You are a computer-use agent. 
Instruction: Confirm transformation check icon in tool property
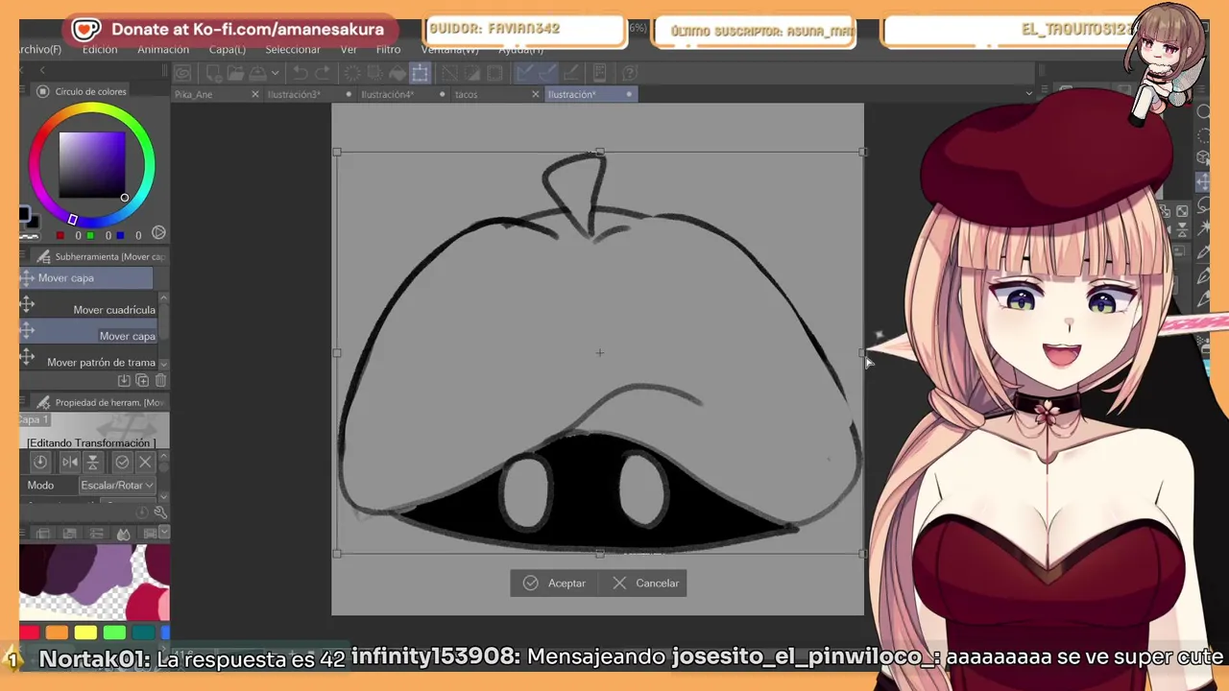[x=122, y=462]
